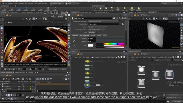
Task: Click the Solaris network wrench tools icon
Action: click(116, 57)
